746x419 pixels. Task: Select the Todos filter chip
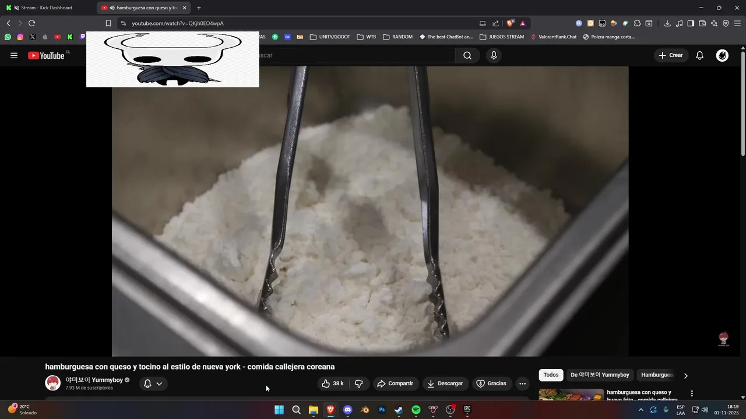551,375
